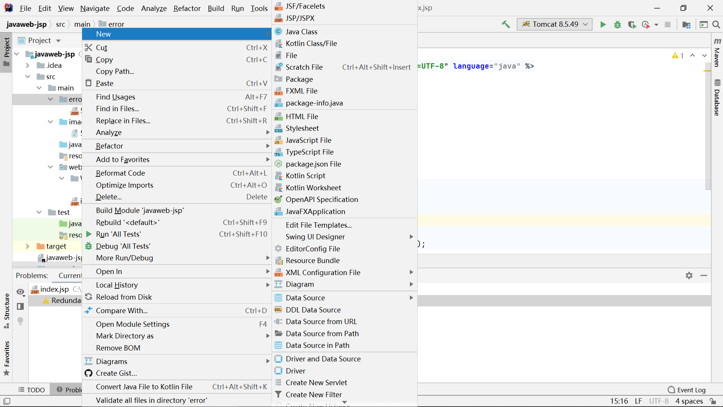Collapse the src folder in project tree
Image resolution: width=723 pixels, height=407 pixels.
pyautogui.click(x=27, y=77)
